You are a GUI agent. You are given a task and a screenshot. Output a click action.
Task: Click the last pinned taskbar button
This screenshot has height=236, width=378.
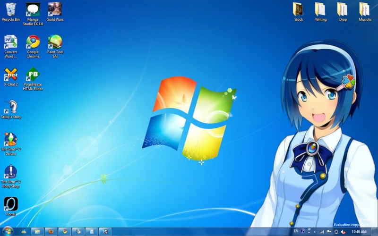(105, 232)
